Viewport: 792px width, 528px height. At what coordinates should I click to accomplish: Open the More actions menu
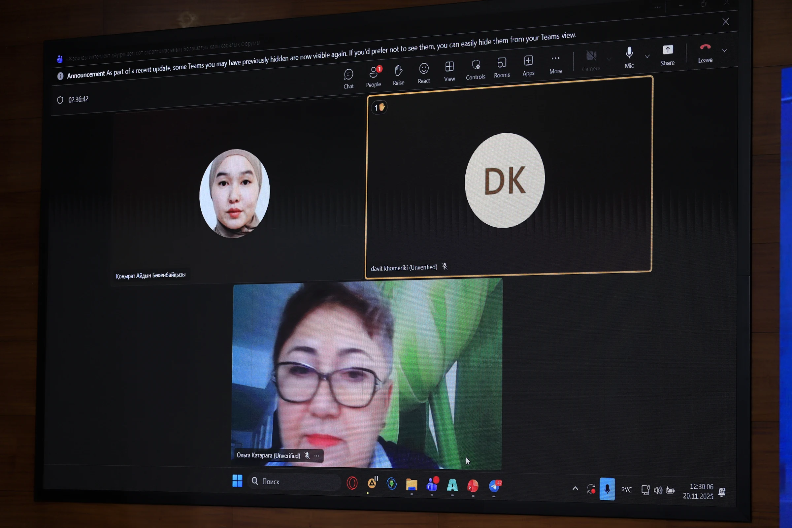(x=556, y=64)
